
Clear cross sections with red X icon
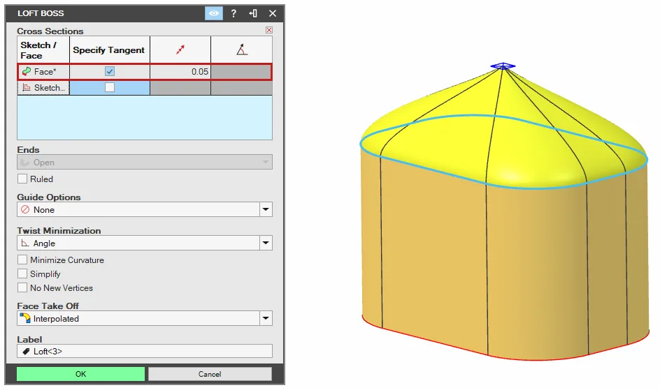269,30
